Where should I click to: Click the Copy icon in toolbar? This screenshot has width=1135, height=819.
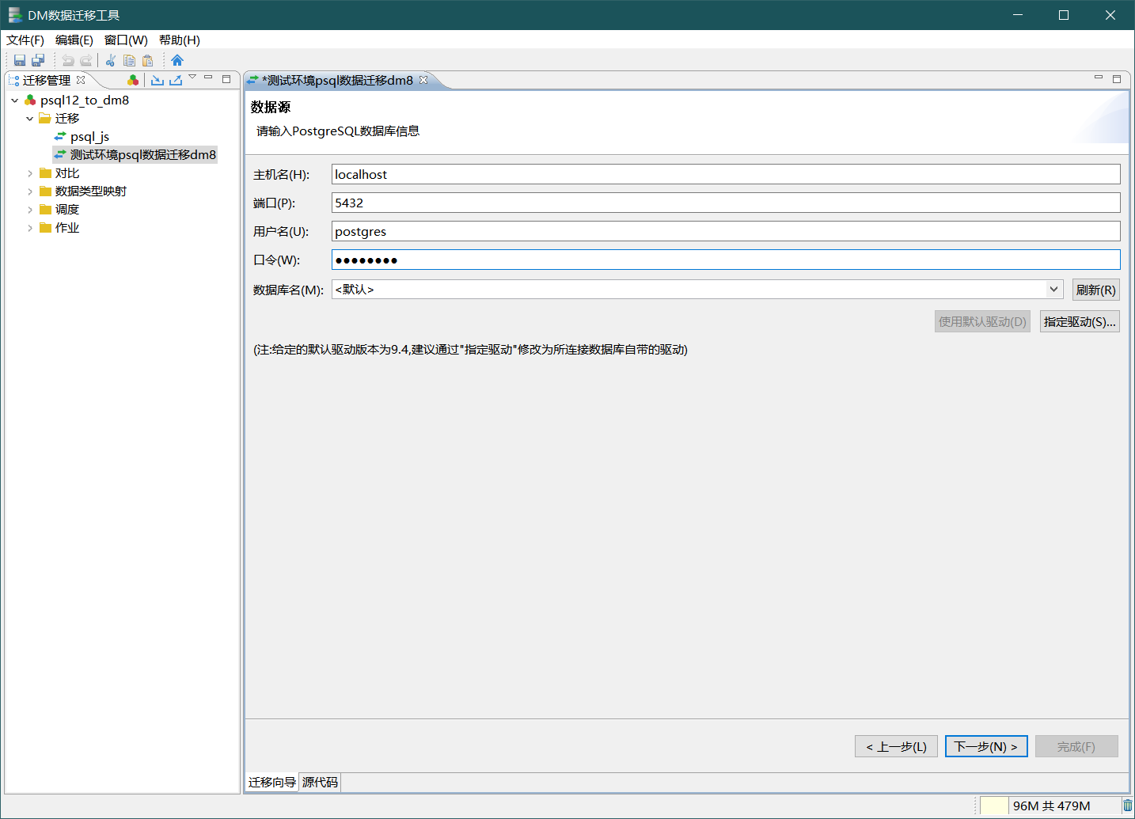pos(129,60)
